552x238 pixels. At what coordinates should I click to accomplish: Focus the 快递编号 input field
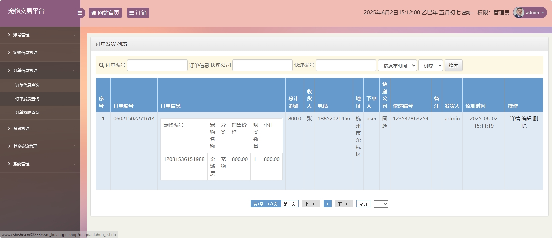coord(346,66)
